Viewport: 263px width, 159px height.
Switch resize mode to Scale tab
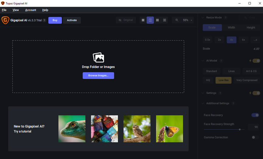212,27
